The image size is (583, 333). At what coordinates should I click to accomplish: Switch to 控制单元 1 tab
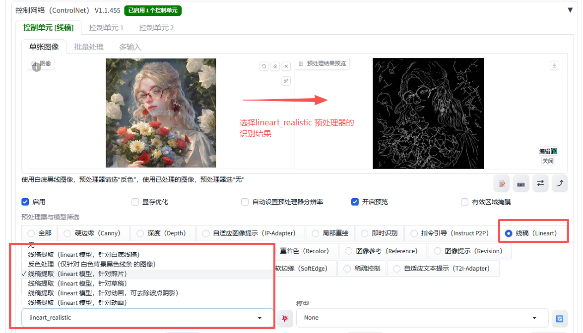(106, 28)
